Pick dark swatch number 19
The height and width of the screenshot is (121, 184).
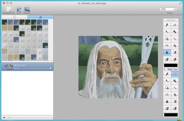click(x=22, y=34)
